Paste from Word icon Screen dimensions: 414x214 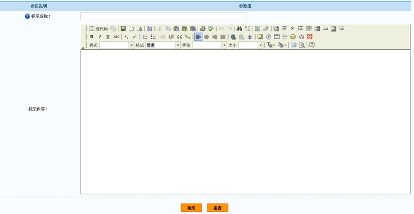coord(193,29)
